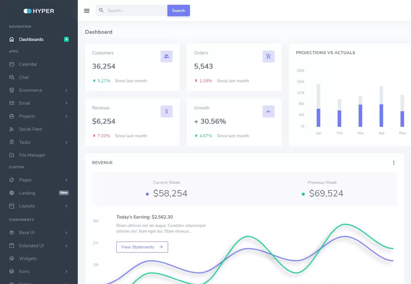
Task: Expand the Ecommerce submenu chevron
Action: pyautogui.click(x=66, y=90)
